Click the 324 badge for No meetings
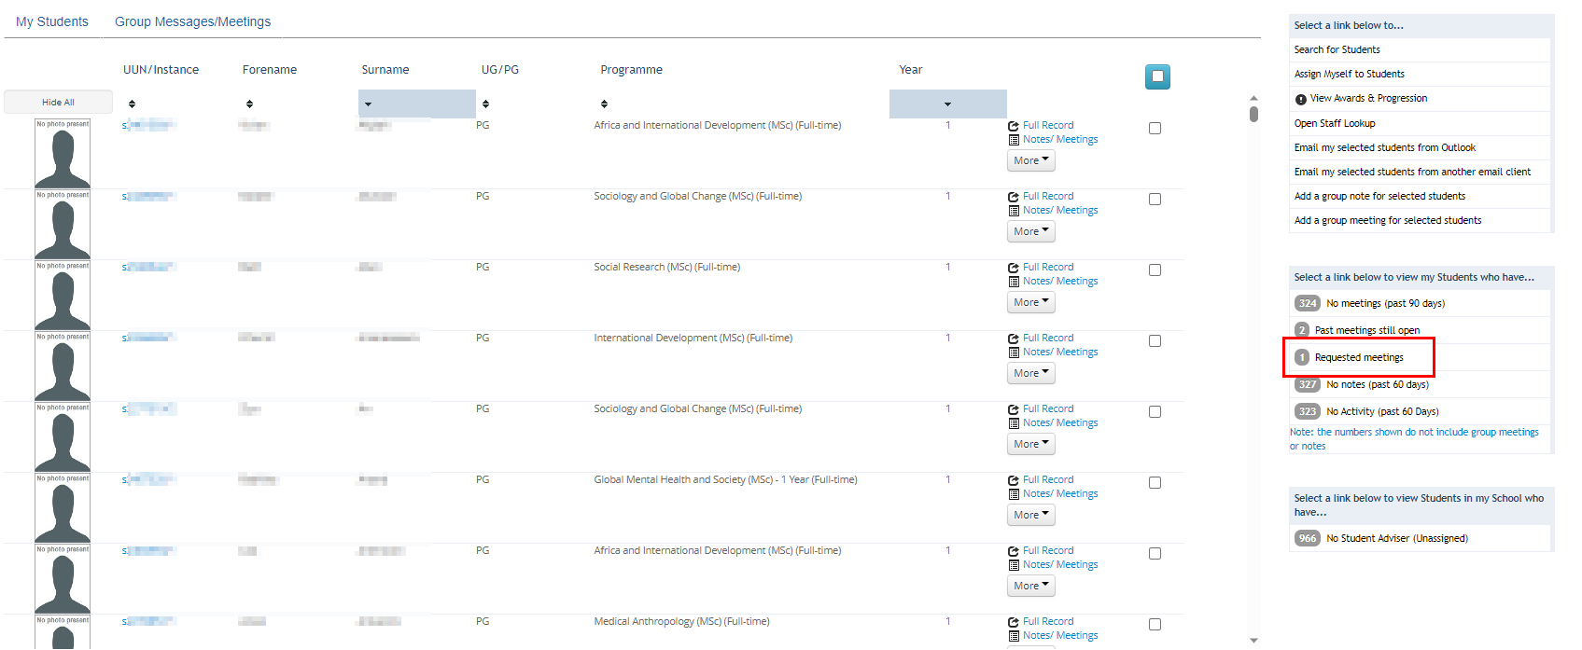 tap(1307, 303)
